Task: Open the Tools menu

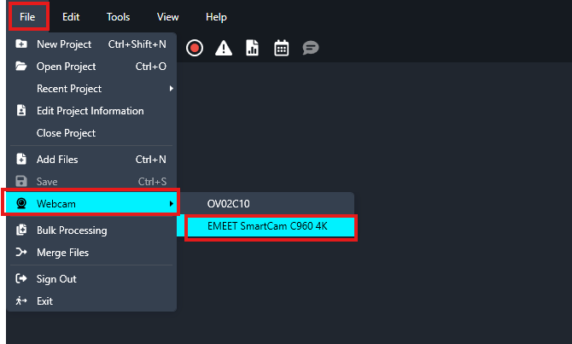Action: (119, 16)
